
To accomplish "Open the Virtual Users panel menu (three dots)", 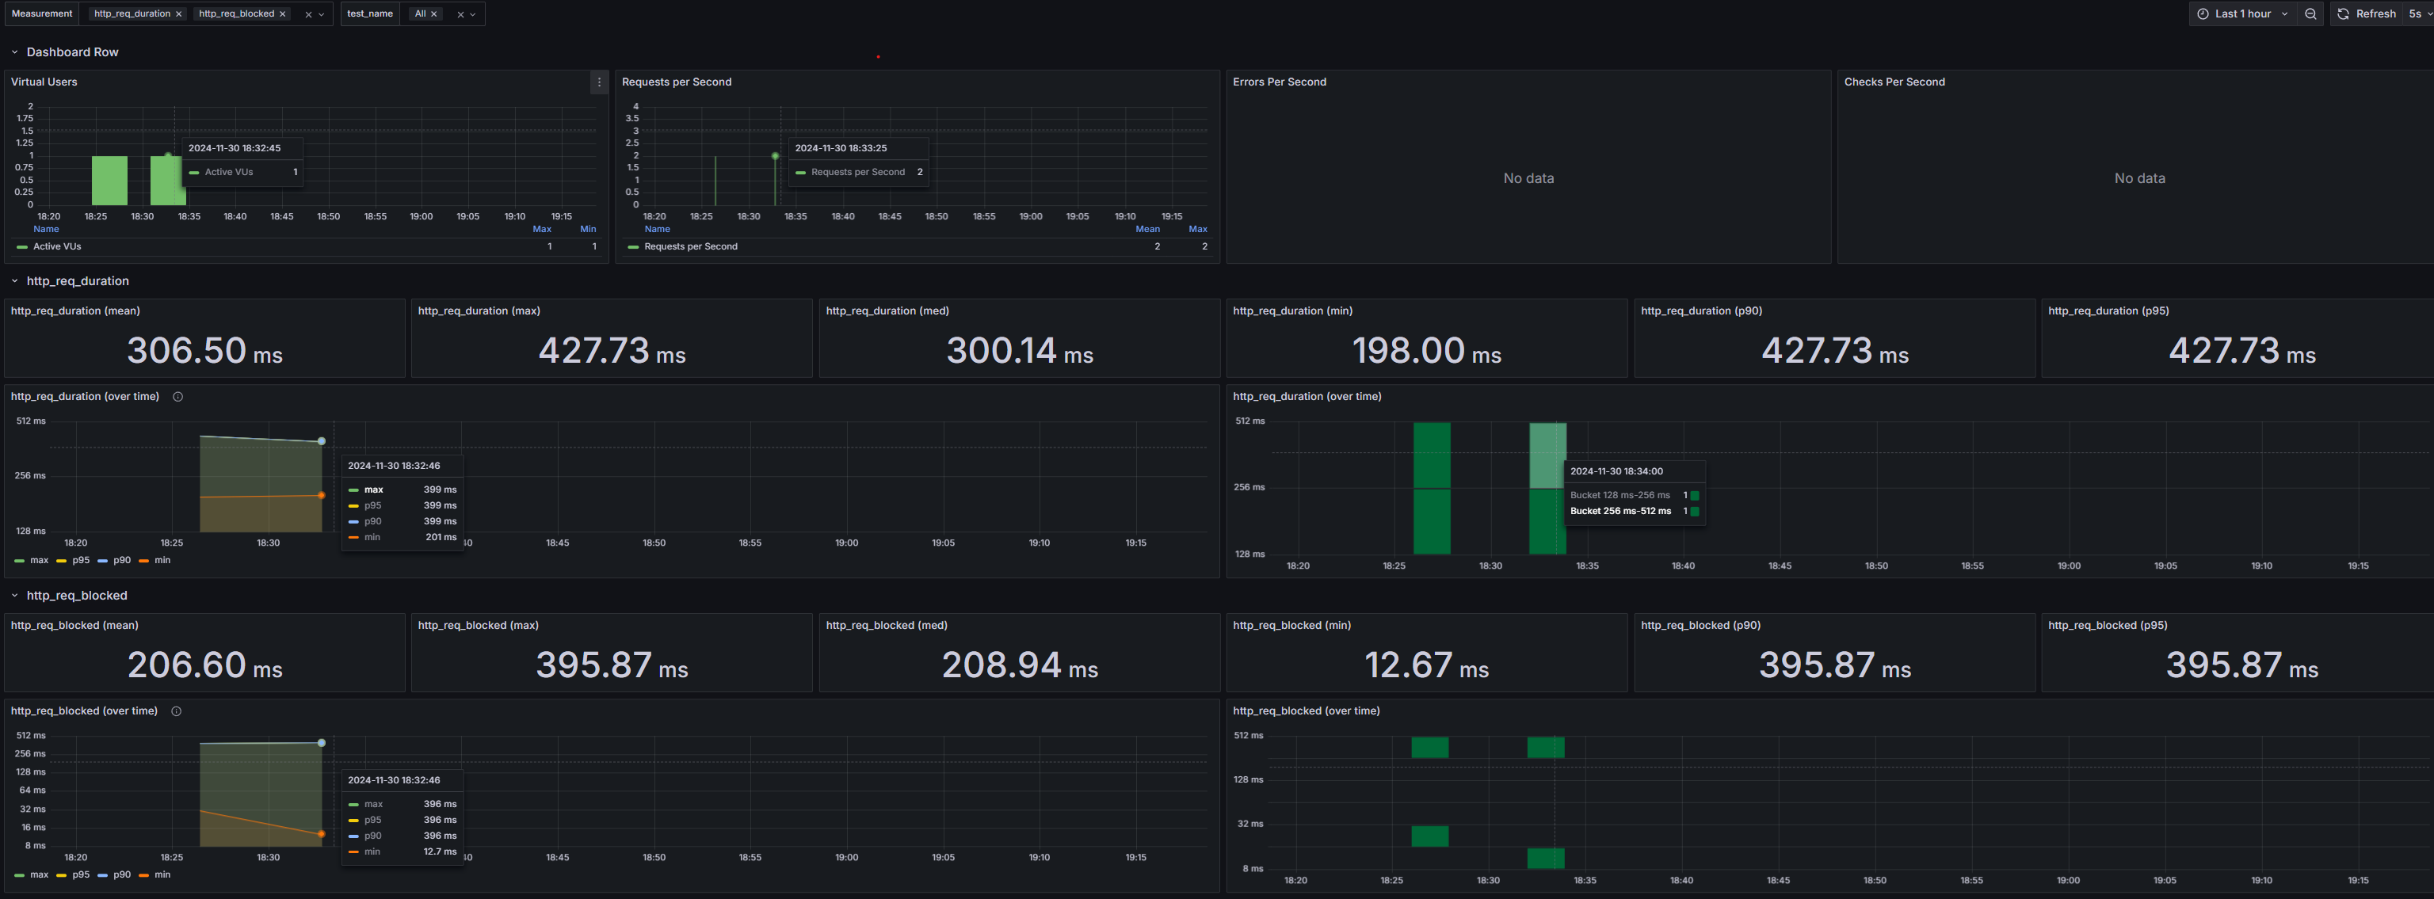I will (599, 82).
